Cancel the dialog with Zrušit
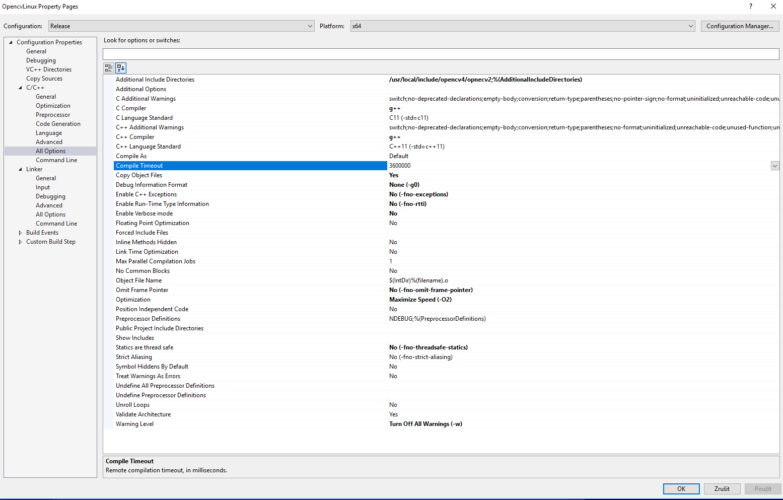Viewport: 783px width, 500px height. coord(722,488)
